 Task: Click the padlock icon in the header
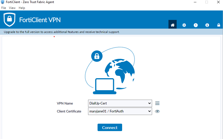coord(219,25)
